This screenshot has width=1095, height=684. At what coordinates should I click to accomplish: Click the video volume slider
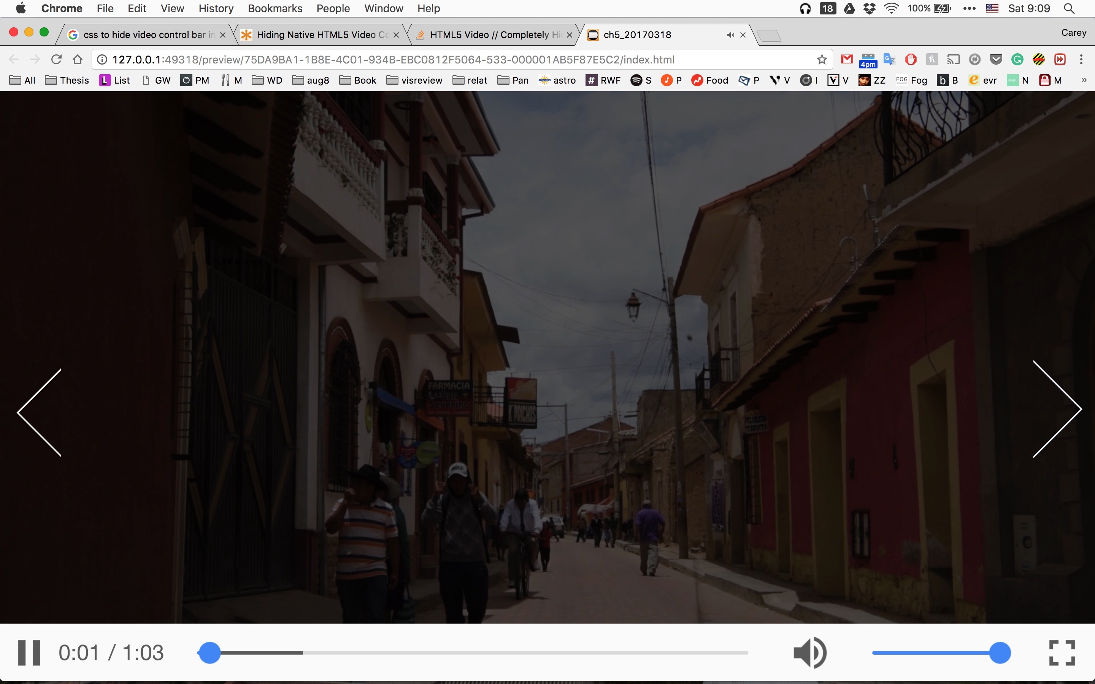tap(936, 653)
